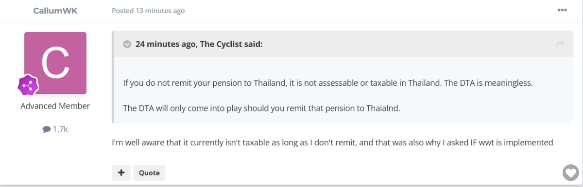Open CallumWK's large C avatar
Screen dimensions: 583x187
point(55,63)
